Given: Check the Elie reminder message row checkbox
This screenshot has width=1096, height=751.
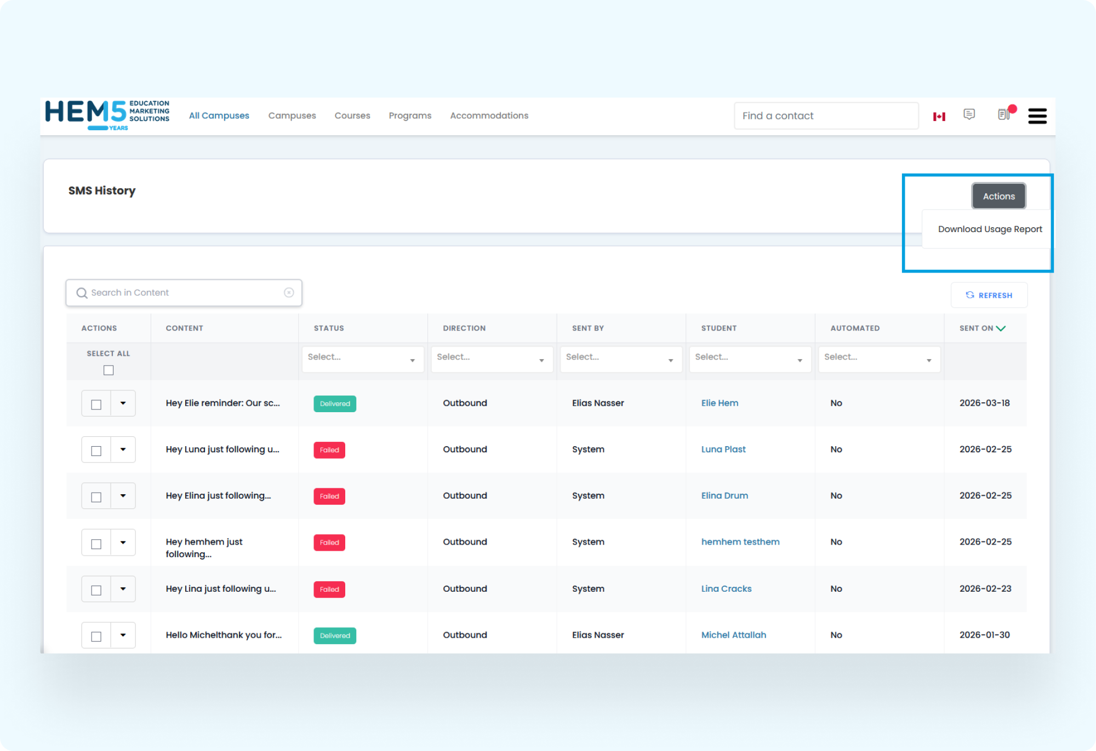Looking at the screenshot, I should tap(96, 405).
